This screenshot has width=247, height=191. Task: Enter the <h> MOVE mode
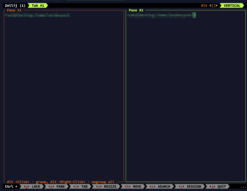(x=133, y=186)
